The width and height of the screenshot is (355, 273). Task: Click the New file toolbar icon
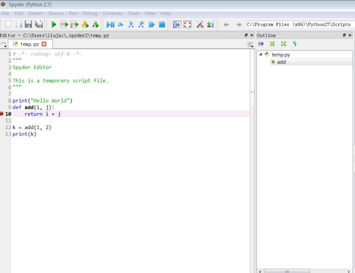[8, 24]
